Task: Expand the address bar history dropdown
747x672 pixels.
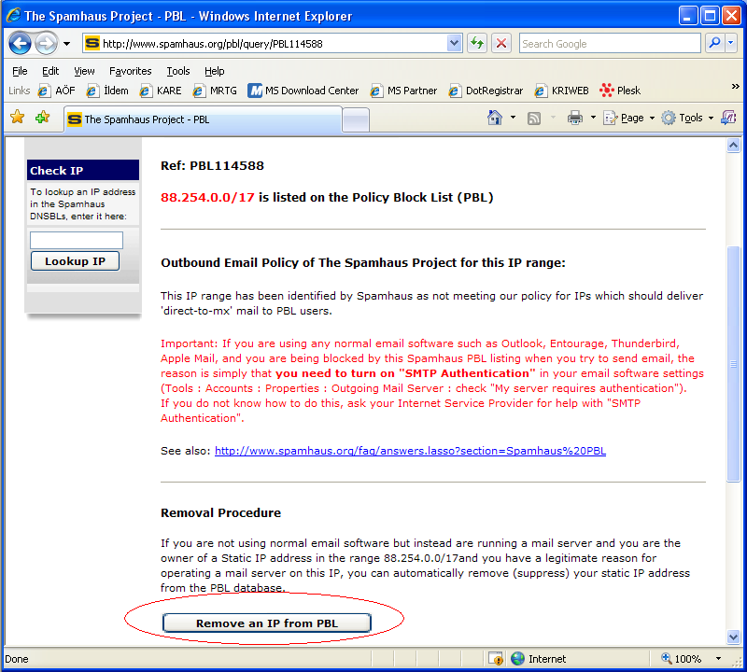Action: [455, 44]
